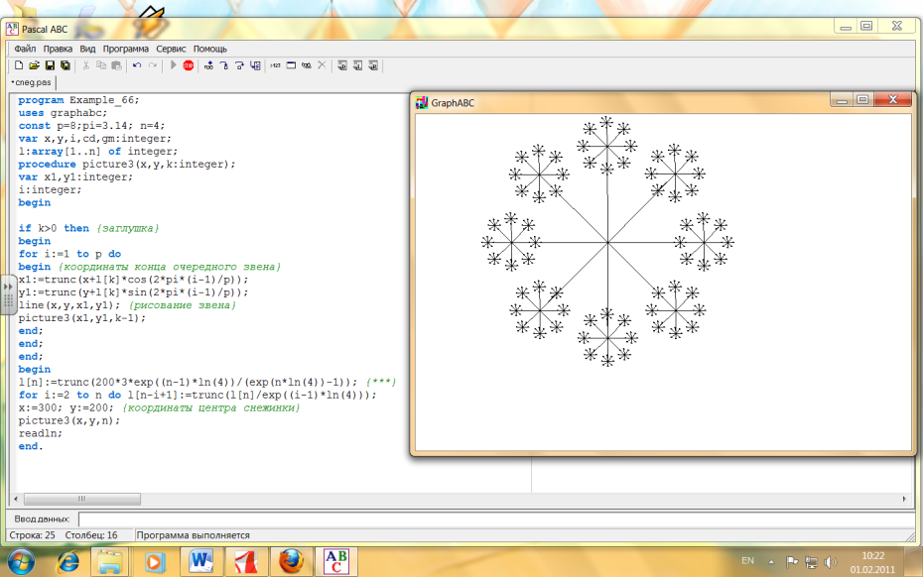Screen dimensions: 923x577
Task: Open the Помощь menu
Action: click(209, 49)
